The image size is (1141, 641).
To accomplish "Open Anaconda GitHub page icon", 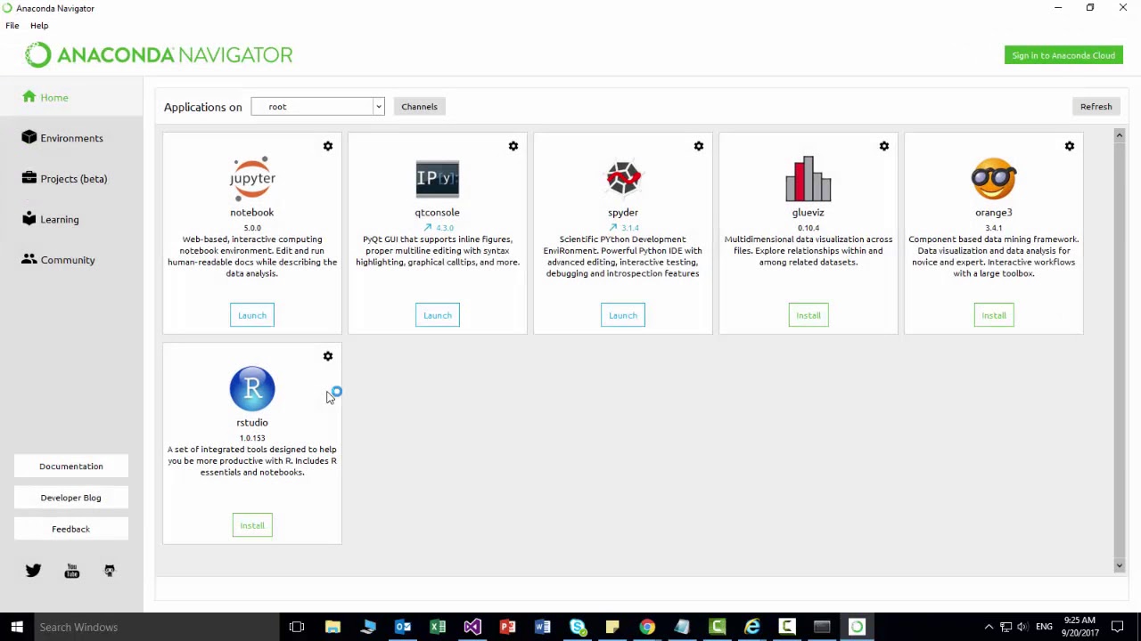I will click(x=110, y=571).
